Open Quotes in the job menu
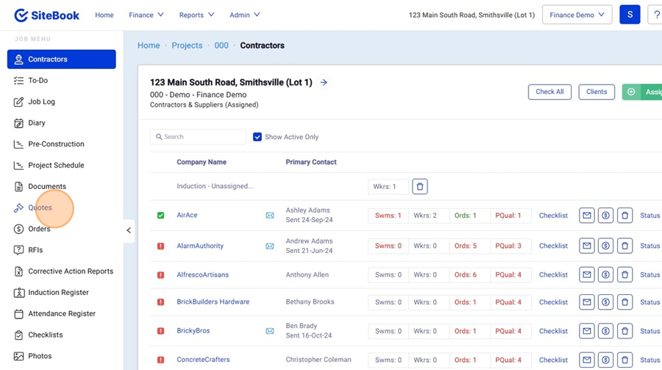Image resolution: width=662 pixels, height=370 pixels. [40, 207]
